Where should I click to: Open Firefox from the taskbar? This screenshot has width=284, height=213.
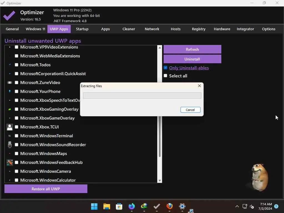coord(169,206)
